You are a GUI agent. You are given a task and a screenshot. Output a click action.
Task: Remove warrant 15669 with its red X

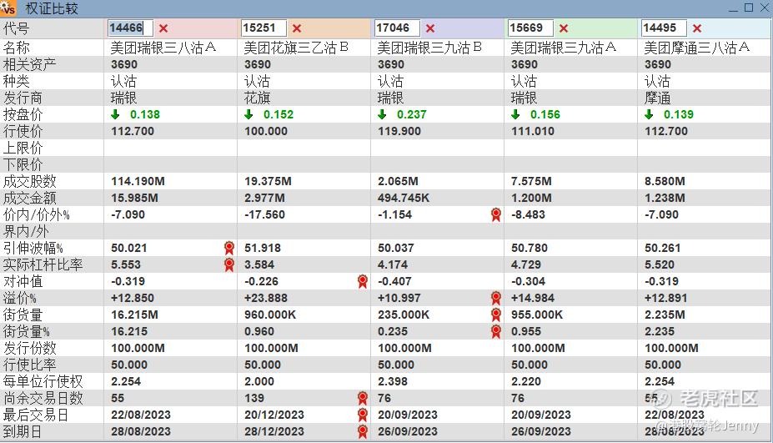tap(564, 28)
